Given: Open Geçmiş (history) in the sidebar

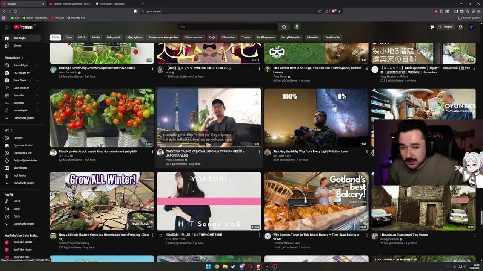Looking at the screenshot, I should coord(21,138).
